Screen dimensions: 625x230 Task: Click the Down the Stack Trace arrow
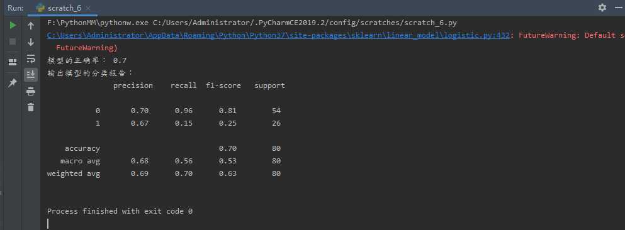tap(31, 42)
